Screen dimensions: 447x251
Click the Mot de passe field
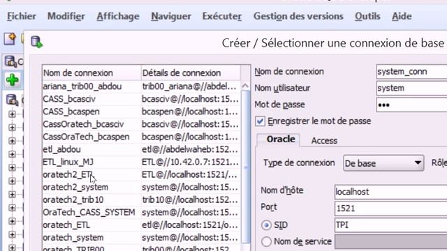pos(411,105)
